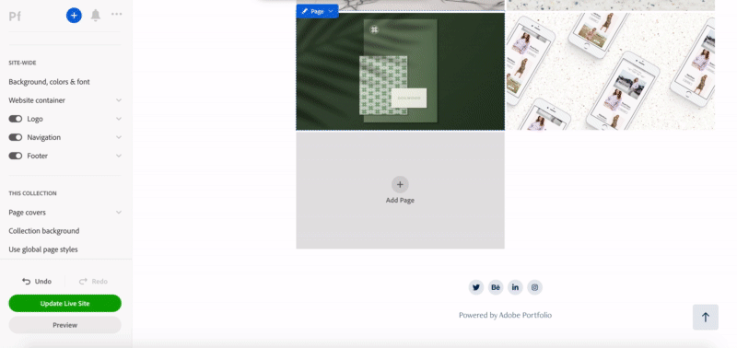Click the Update Live Site button
This screenshot has height=348, width=737.
(64, 304)
